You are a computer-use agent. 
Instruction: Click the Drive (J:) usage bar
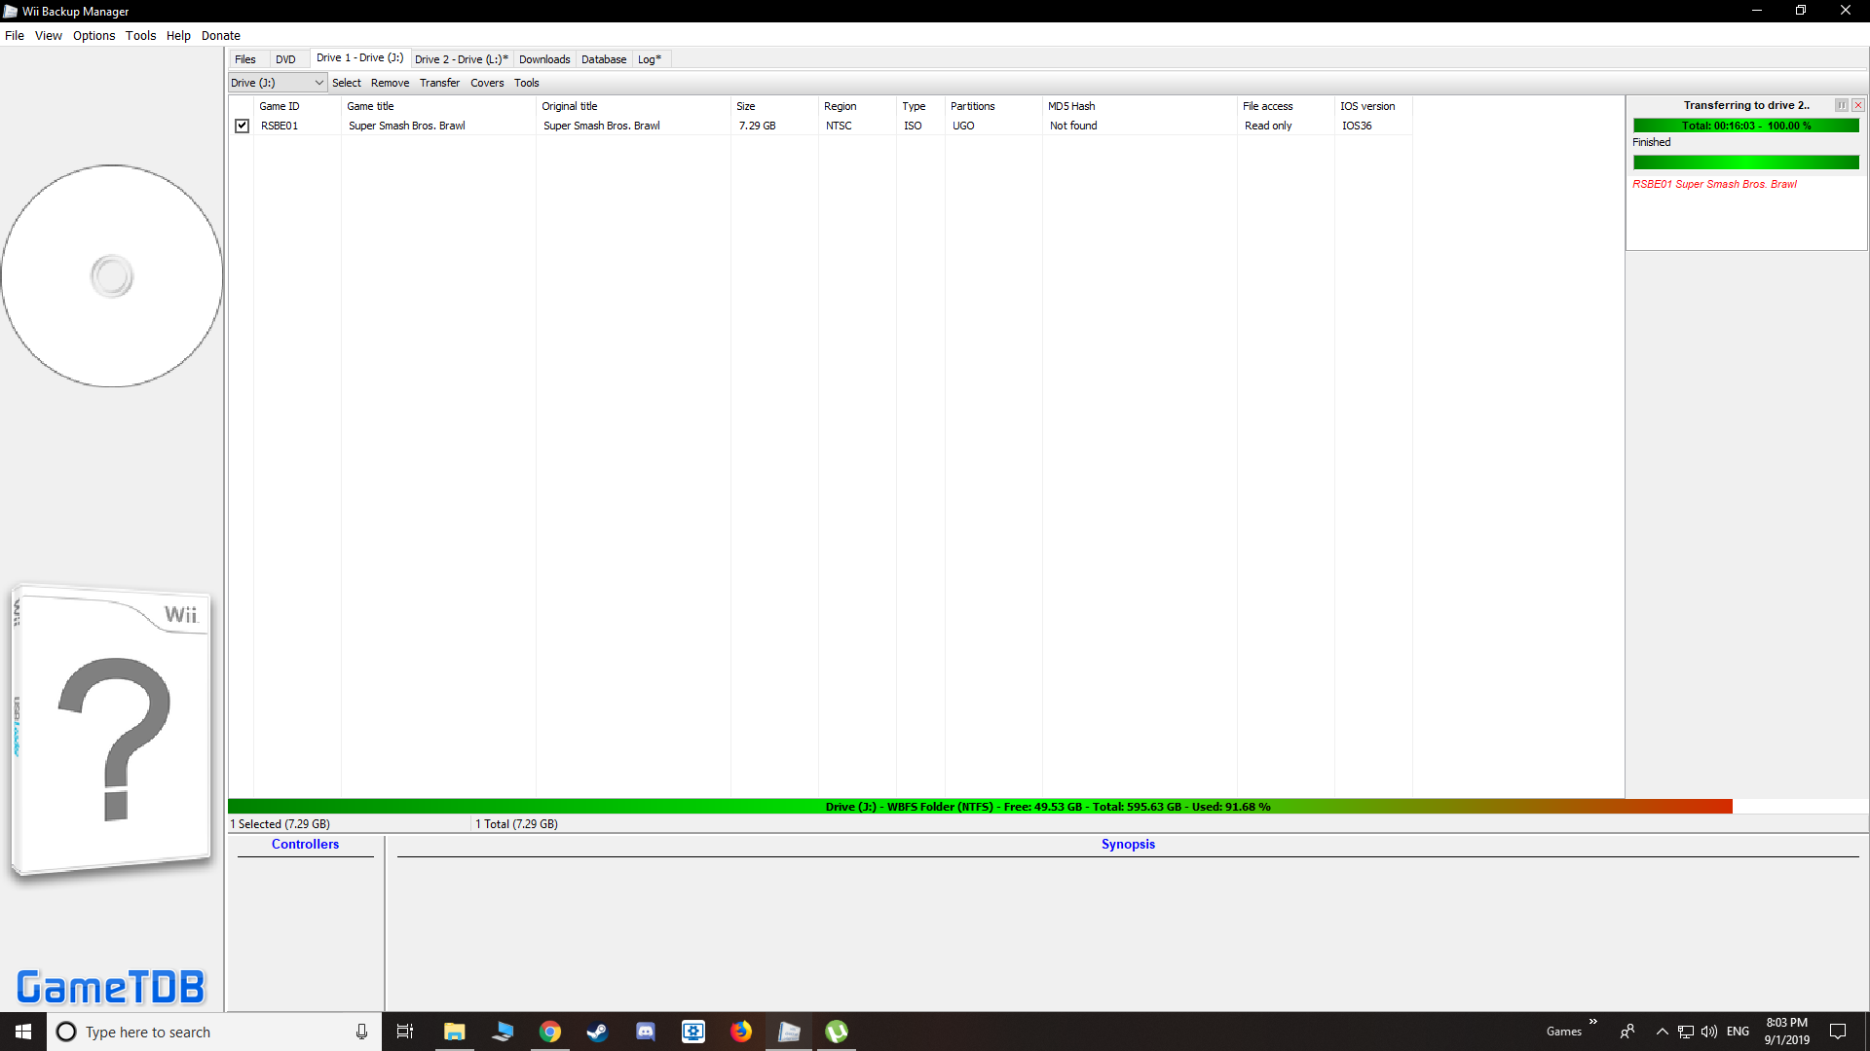point(1048,807)
